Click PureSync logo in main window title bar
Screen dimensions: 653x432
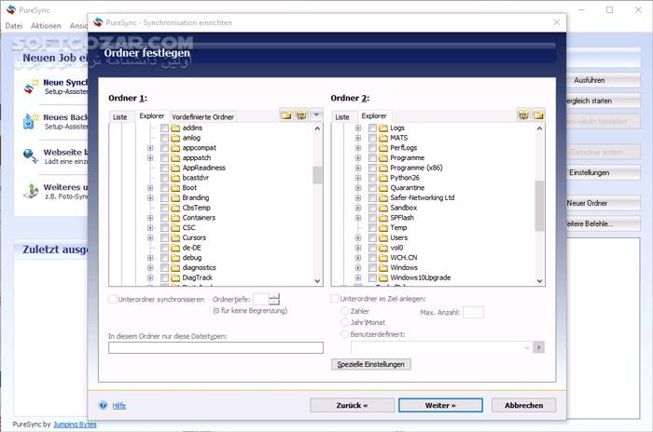coord(11,10)
